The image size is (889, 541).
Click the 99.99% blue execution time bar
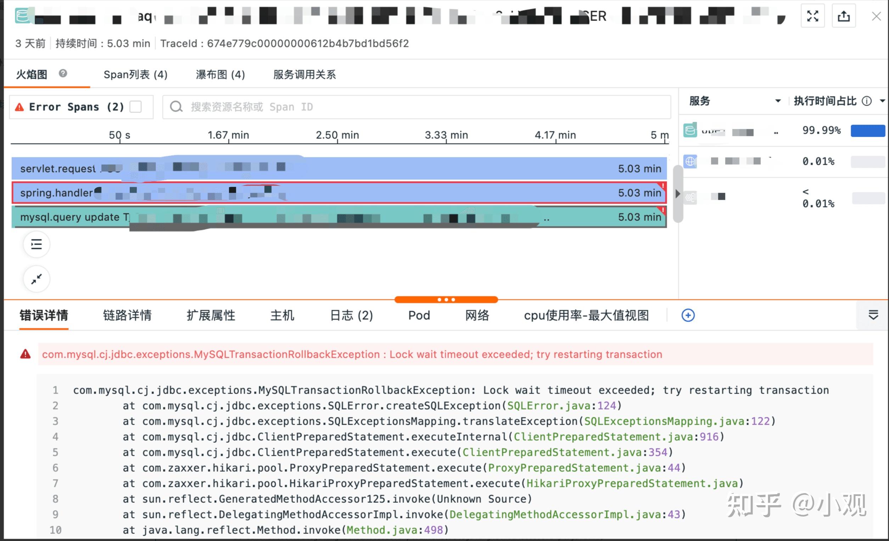tap(868, 131)
